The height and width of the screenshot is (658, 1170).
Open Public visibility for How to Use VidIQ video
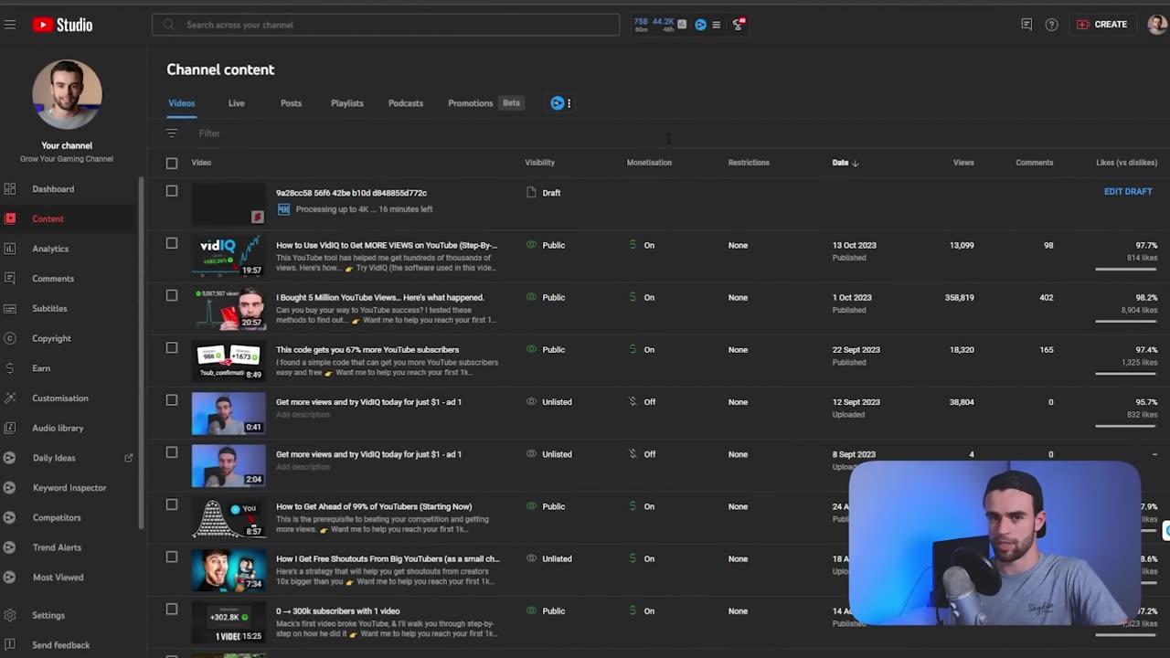coord(546,245)
